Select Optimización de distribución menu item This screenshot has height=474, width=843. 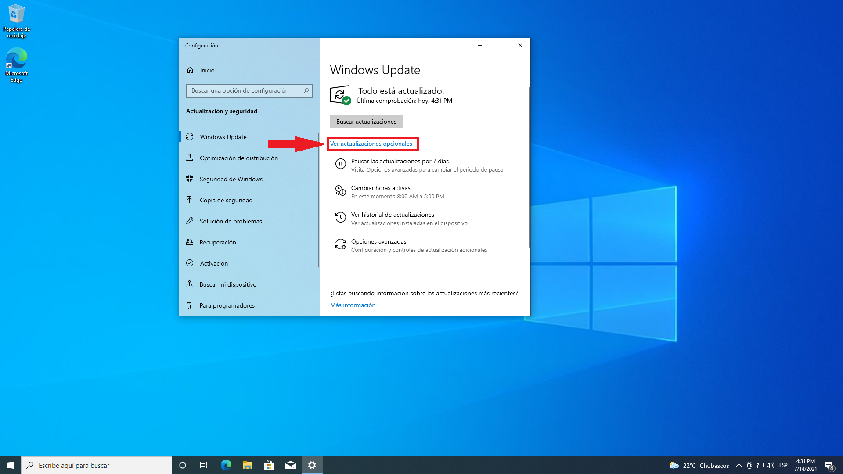[x=238, y=158]
